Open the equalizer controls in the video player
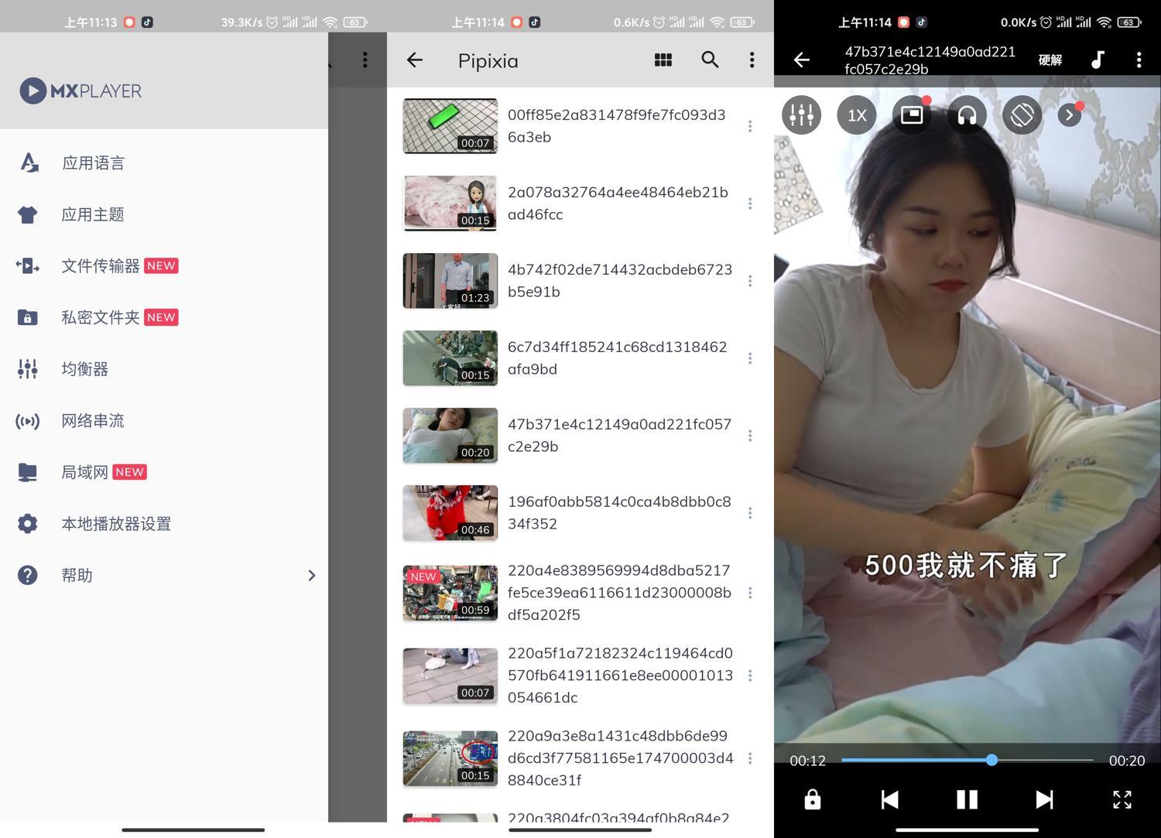Viewport: 1161px width, 838px height. [800, 115]
